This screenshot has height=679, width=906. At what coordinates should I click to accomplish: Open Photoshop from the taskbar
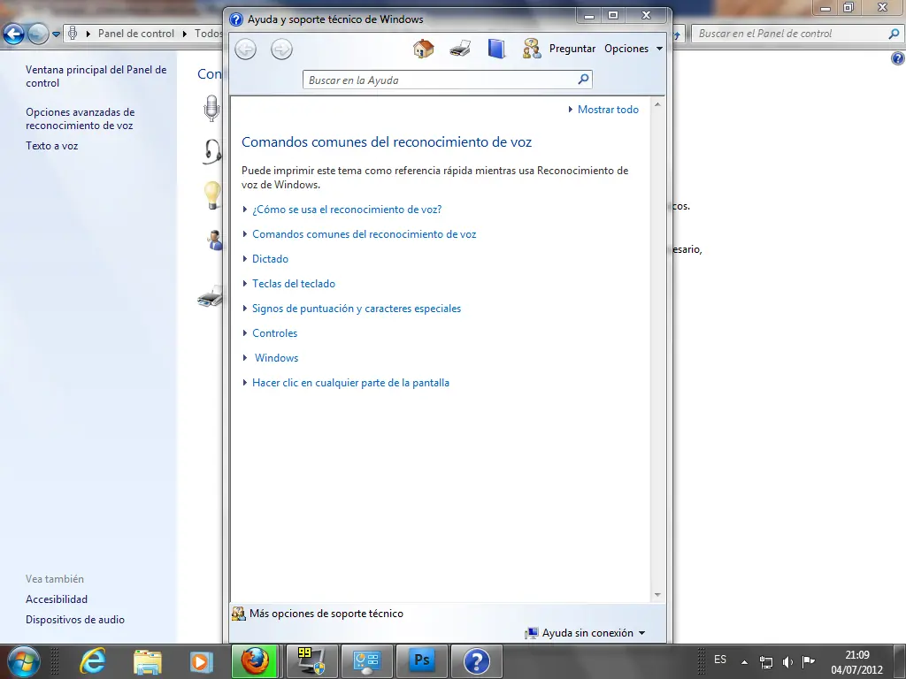point(422,661)
